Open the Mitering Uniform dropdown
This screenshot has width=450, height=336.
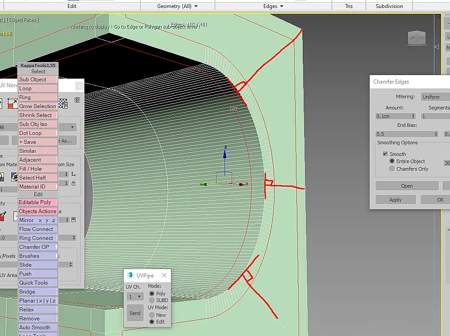point(435,97)
